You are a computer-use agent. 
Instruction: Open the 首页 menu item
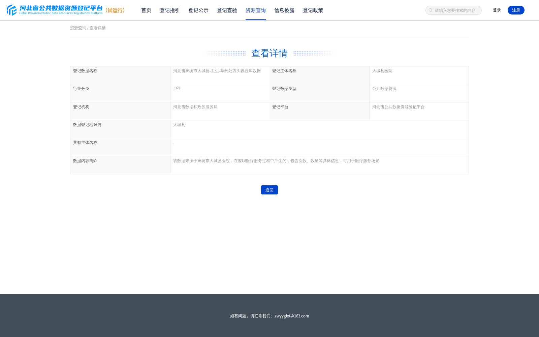click(146, 10)
